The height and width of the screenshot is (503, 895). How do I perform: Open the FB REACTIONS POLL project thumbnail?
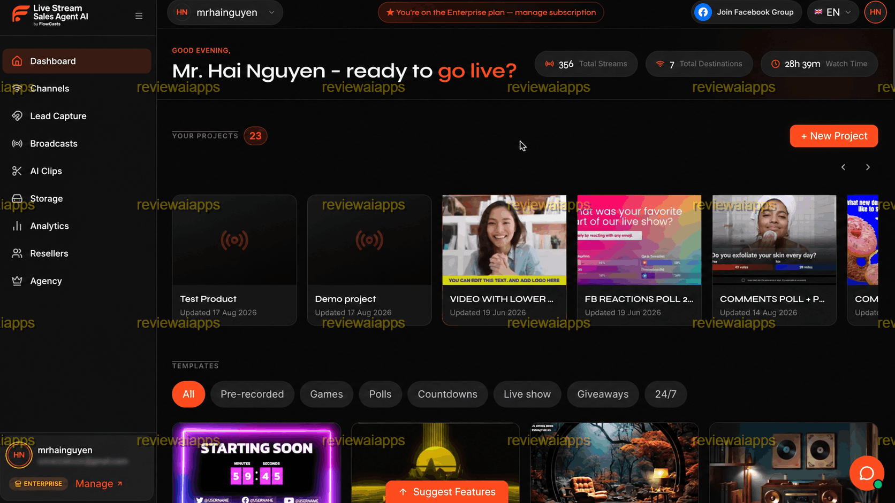(x=639, y=240)
